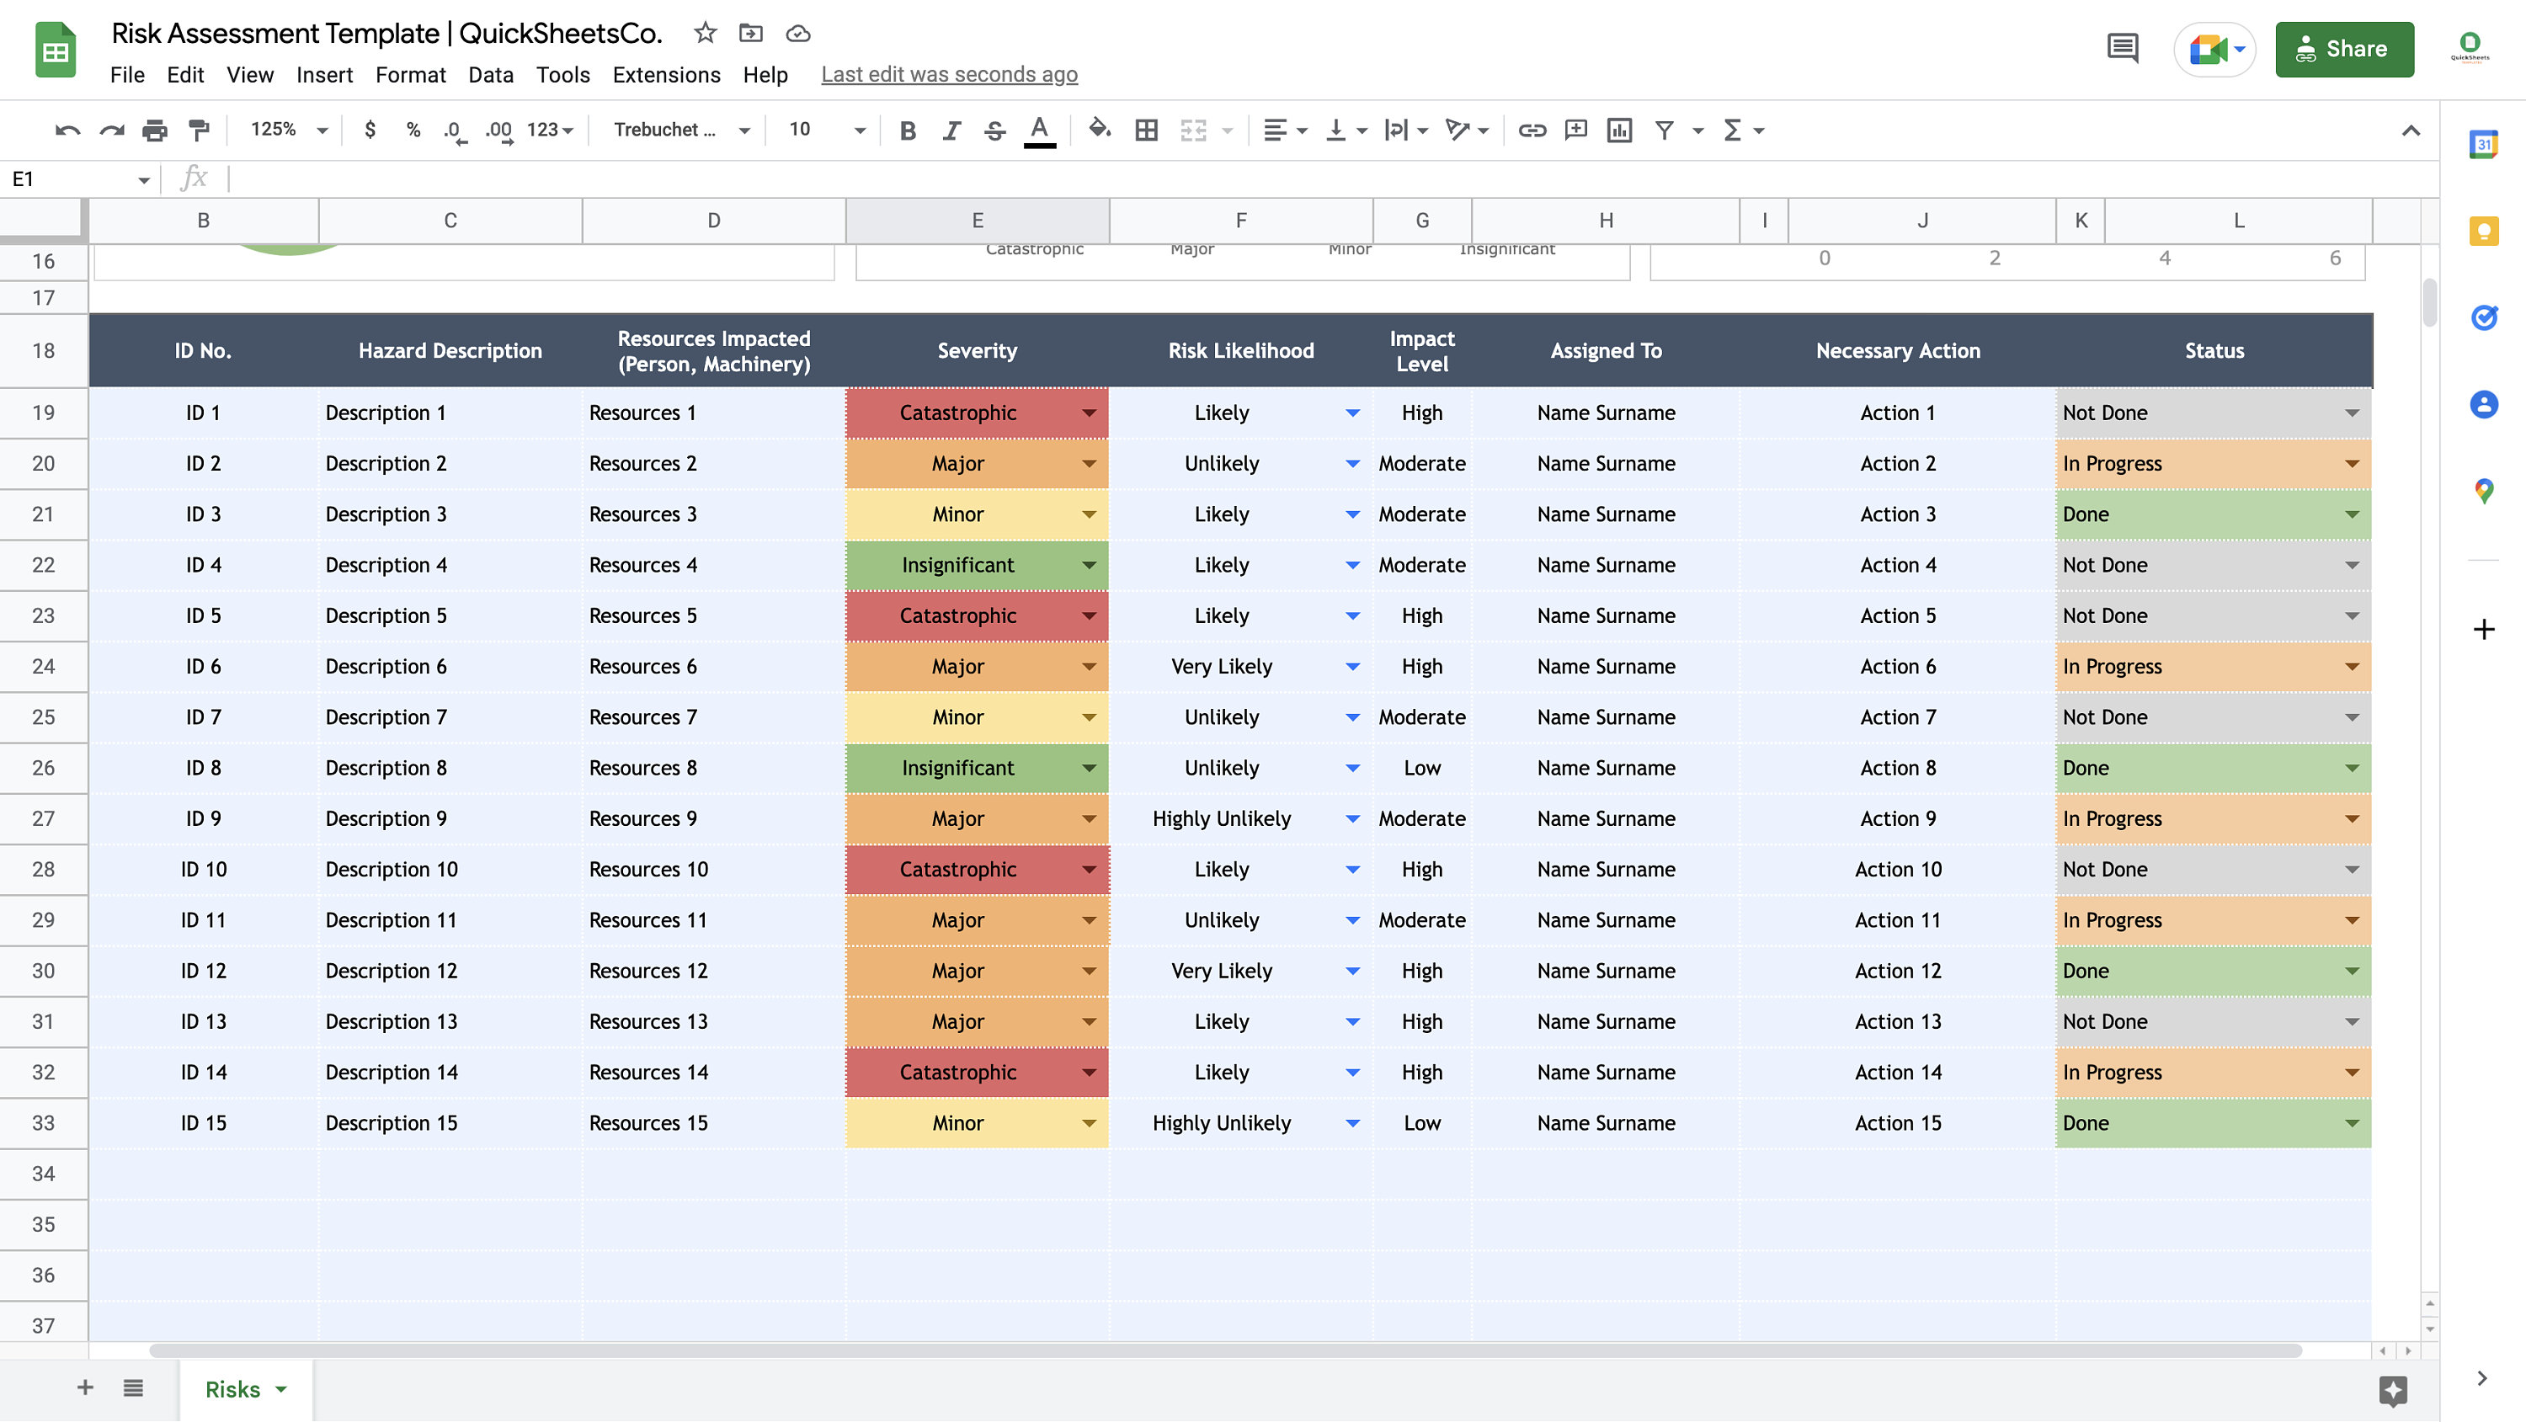Image resolution: width=2526 pixels, height=1422 pixels.
Task: Open the insert chart tool
Action: tap(1618, 130)
